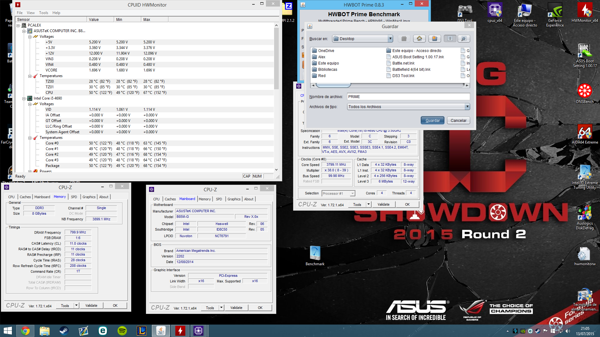Click OK in CPU-Z Mainboard window
The width and height of the screenshot is (600, 337).
(x=260, y=308)
